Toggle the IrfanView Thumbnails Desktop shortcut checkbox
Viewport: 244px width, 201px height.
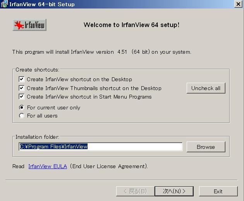pos(22,88)
